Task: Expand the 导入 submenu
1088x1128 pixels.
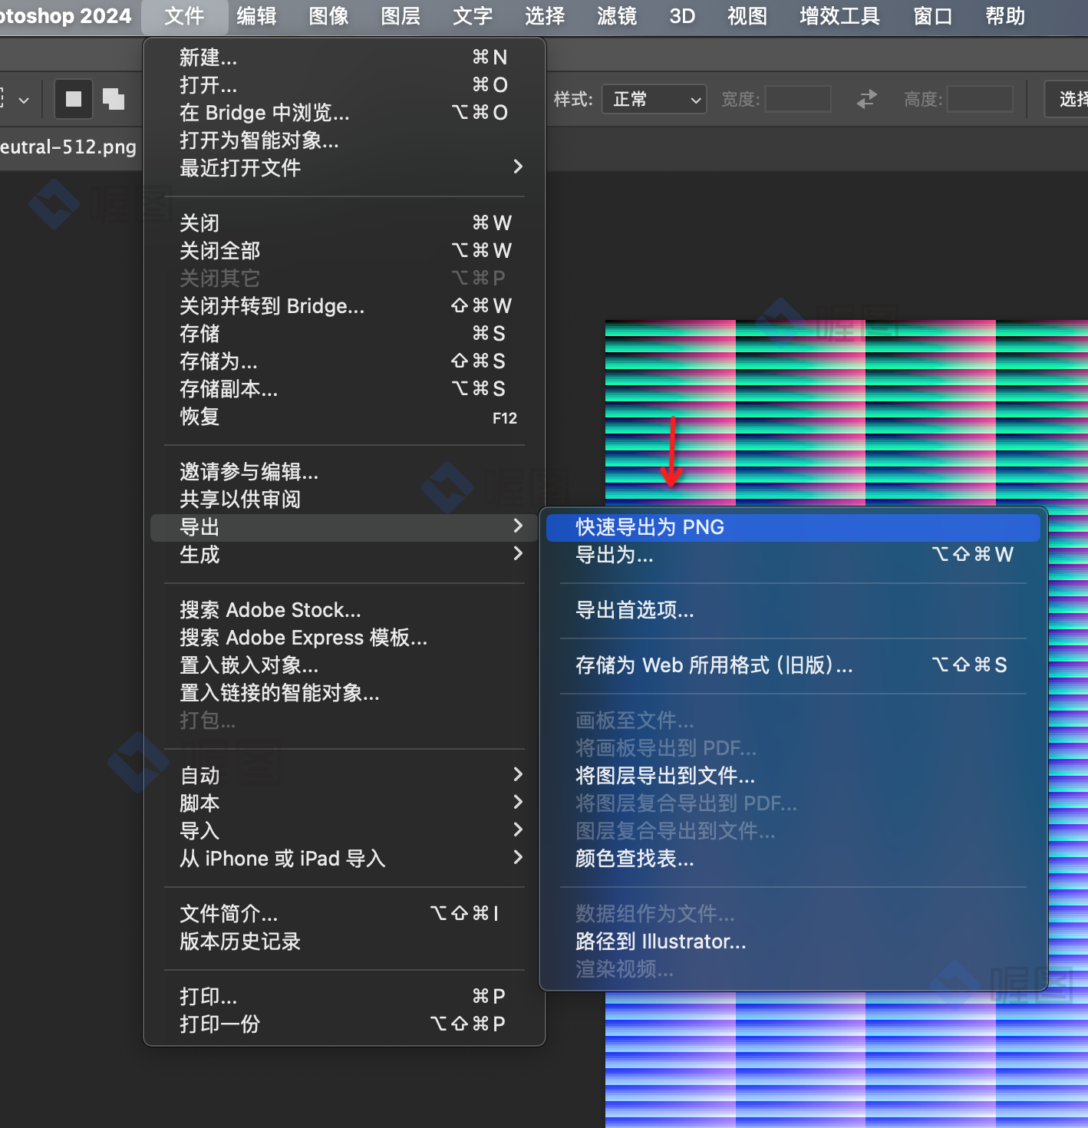Action: pyautogui.click(x=344, y=831)
